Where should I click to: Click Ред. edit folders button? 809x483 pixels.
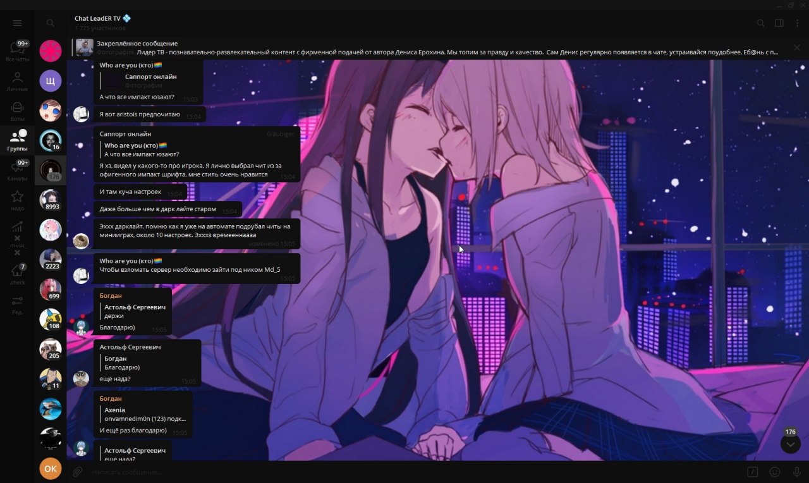[17, 305]
